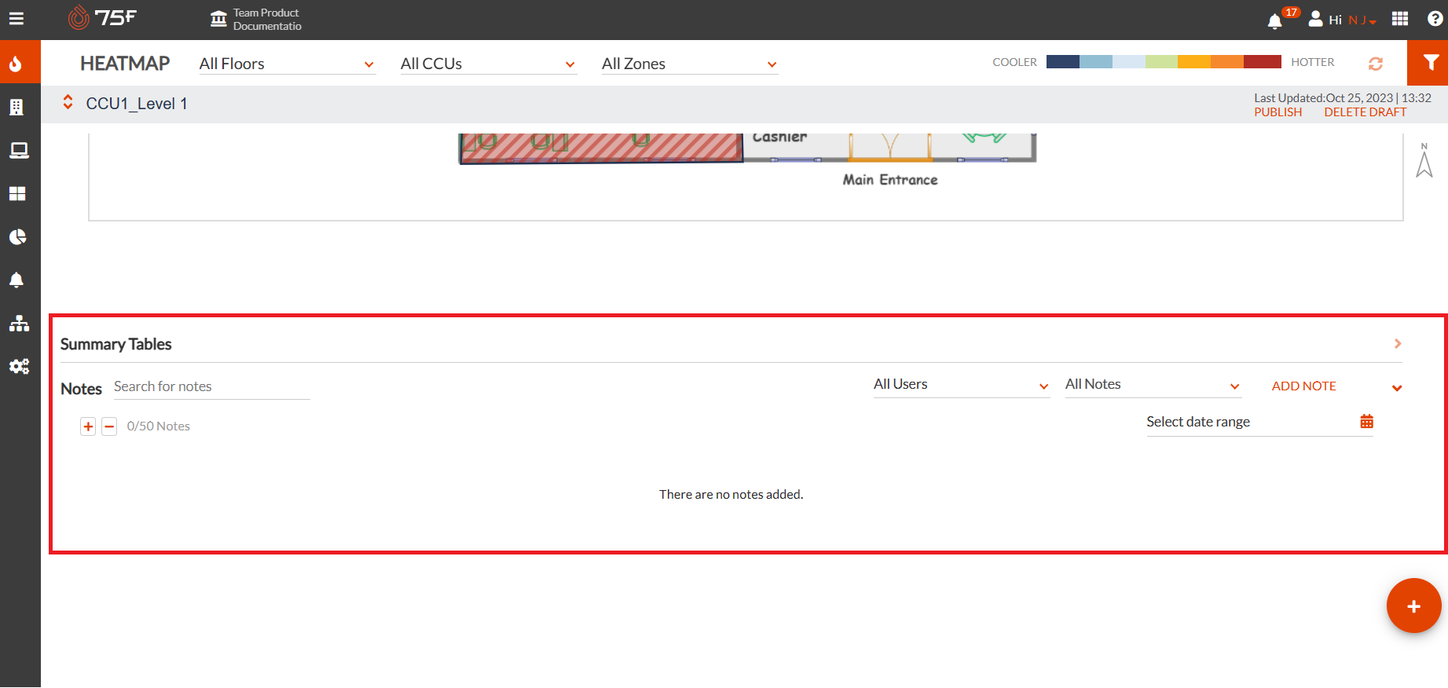Click Team Product Documentatio organization name
The image size is (1448, 688).
(267, 20)
